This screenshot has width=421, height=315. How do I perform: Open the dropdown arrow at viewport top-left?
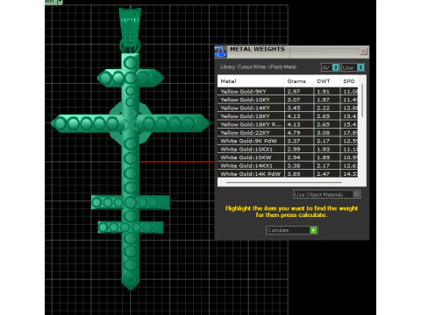(x=60, y=2)
